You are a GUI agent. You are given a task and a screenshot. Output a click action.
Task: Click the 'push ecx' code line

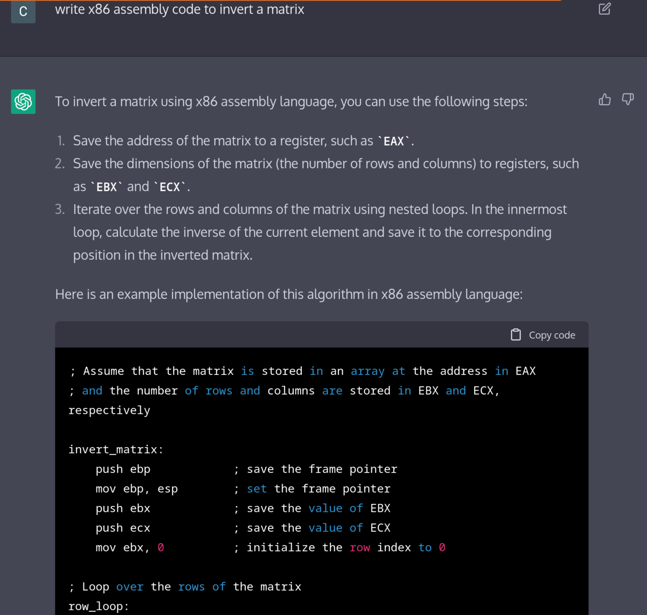(x=123, y=528)
